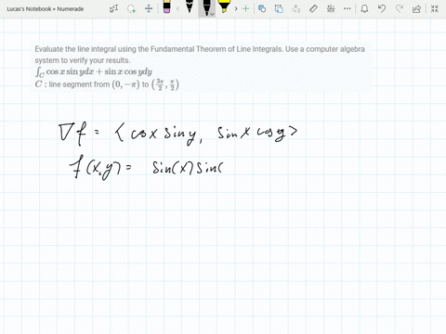Choose the insert space tool

coord(149,8)
